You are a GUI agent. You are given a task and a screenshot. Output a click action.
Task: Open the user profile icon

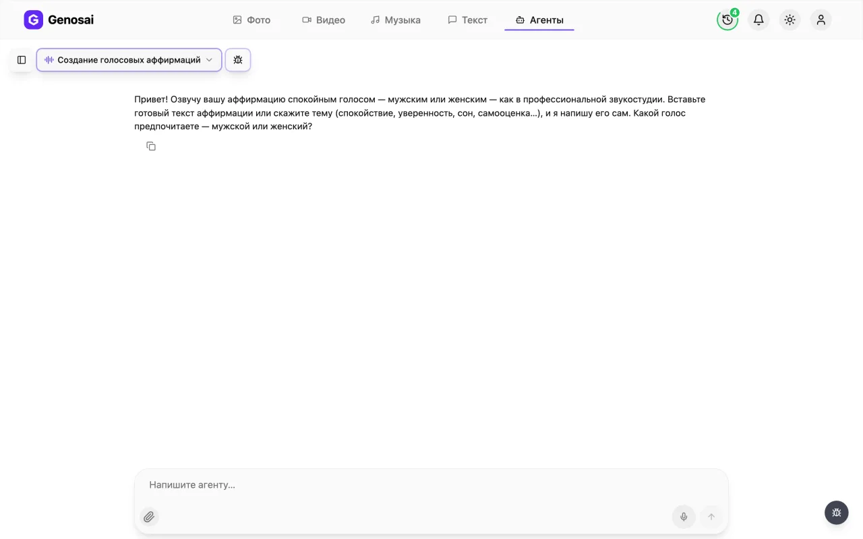[x=821, y=20]
